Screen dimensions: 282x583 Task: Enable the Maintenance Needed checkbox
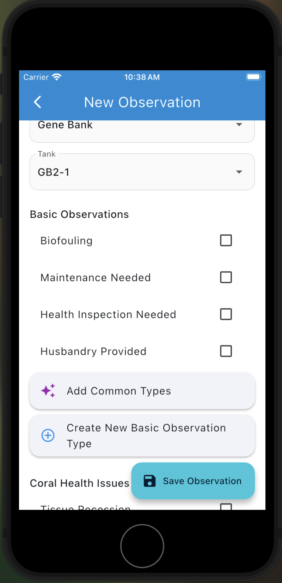point(226,277)
